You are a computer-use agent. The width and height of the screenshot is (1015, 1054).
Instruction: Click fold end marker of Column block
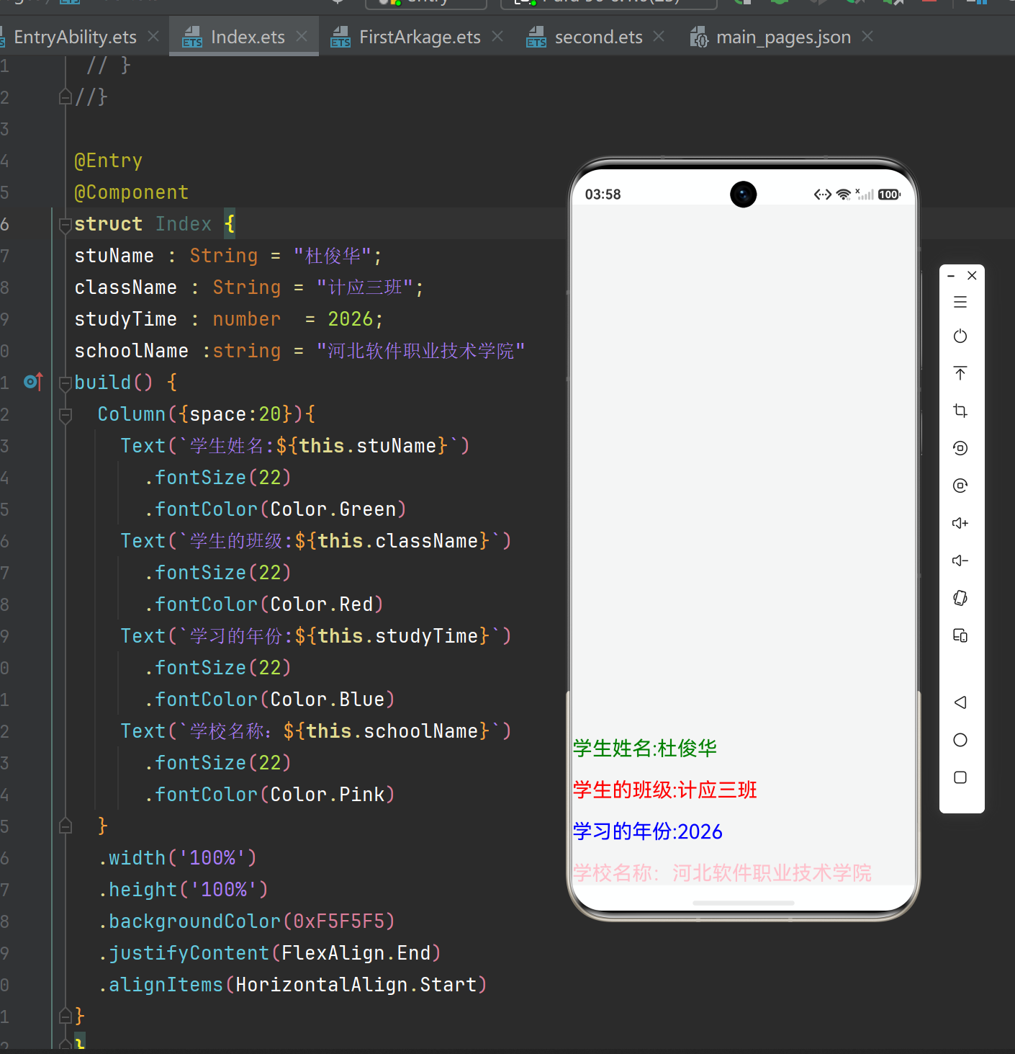click(66, 826)
